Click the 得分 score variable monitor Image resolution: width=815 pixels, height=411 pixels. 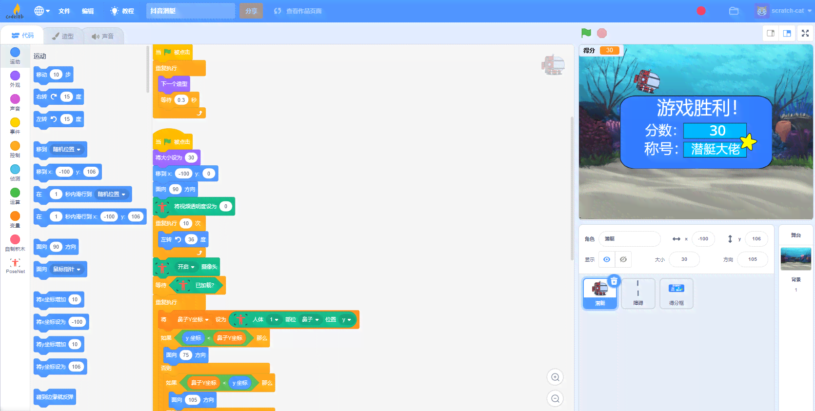[601, 50]
